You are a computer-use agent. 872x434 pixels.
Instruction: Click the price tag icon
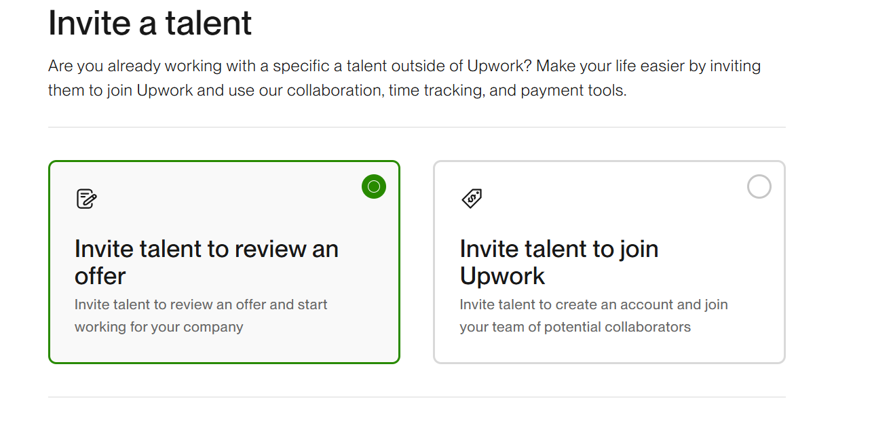click(472, 199)
